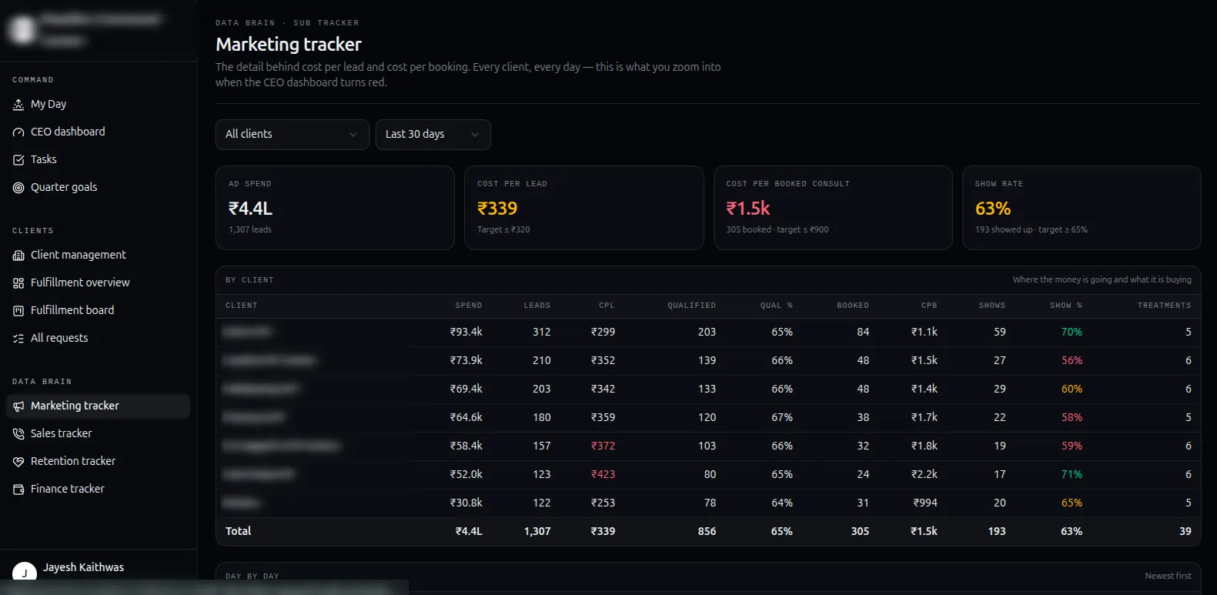The height and width of the screenshot is (595, 1217).
Task: Click the SPEND column header
Action: coord(469,306)
